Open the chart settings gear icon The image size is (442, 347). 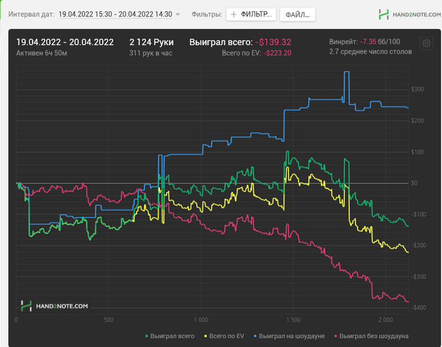tap(426, 44)
